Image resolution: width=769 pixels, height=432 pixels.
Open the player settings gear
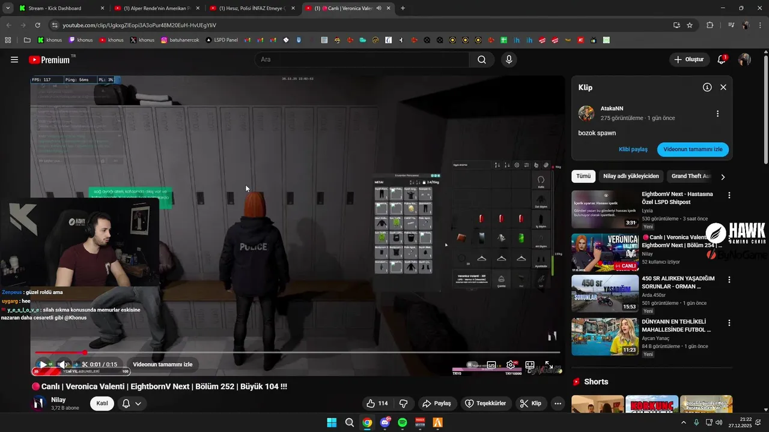pos(511,364)
